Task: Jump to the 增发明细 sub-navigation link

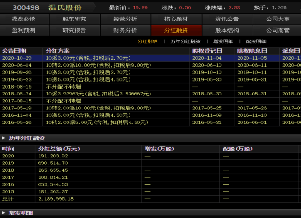Action: click(224, 41)
